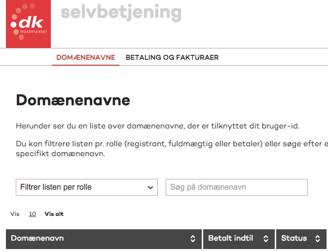This screenshot has width=328, height=252.
Task: Click the large 'Domænenavne' page heading
Action: tap(73, 100)
